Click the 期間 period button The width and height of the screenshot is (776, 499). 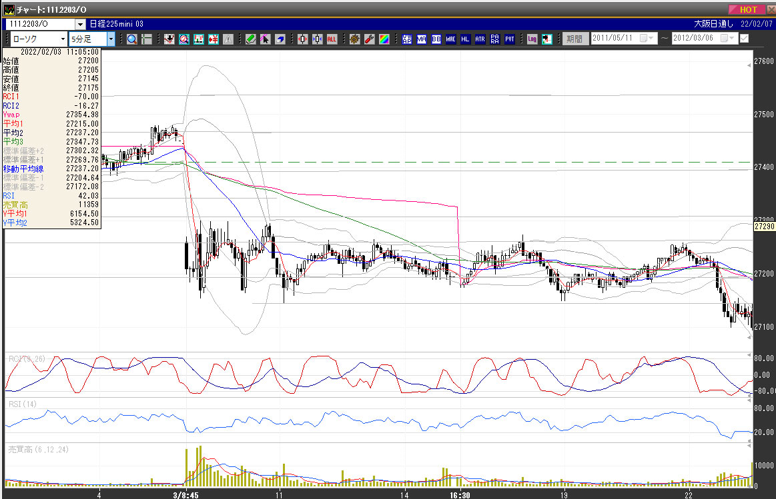575,39
